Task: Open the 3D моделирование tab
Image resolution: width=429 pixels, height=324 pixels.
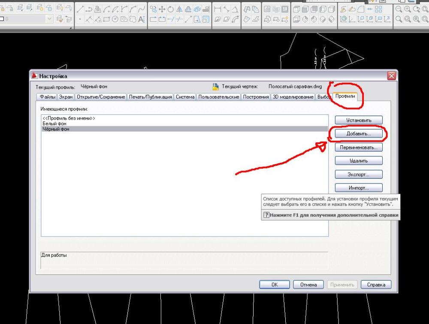Action: click(x=293, y=97)
